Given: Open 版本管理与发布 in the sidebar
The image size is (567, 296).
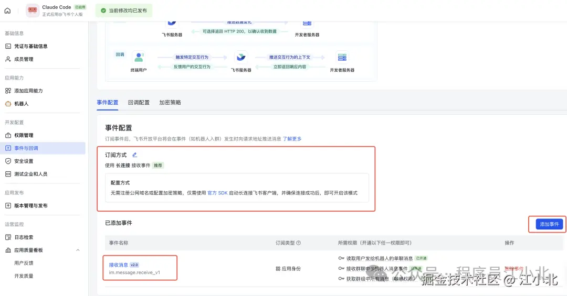Looking at the screenshot, I should pyautogui.click(x=31, y=205).
